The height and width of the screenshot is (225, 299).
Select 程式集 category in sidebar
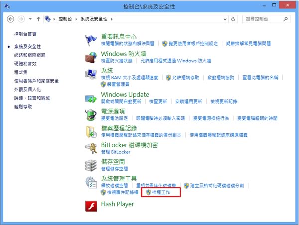coord(21,72)
